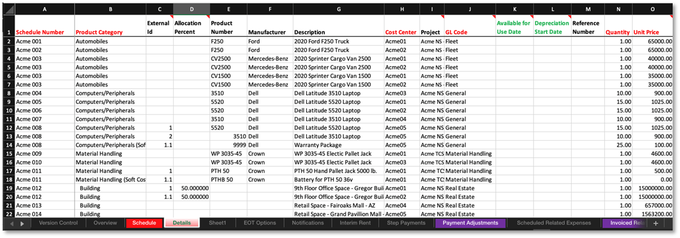The height and width of the screenshot is (238, 680).
Task: Select the Acme 009 schedule cell
Action: click(45, 154)
